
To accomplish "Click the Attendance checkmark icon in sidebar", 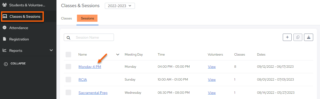I will pos(4,28).
